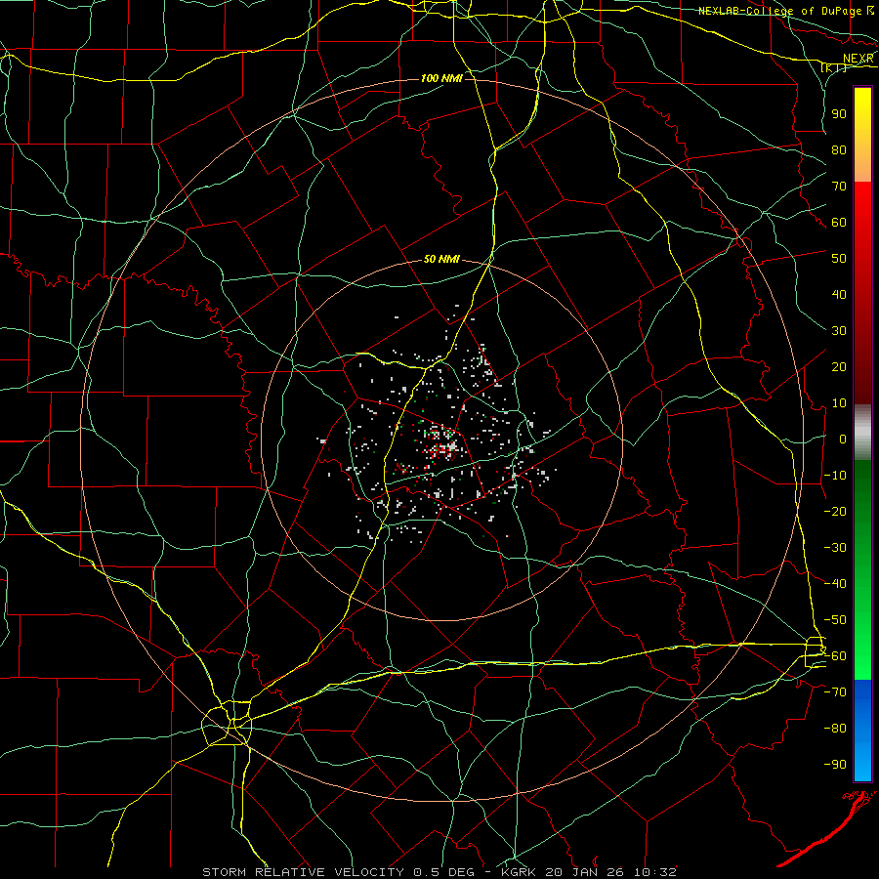Click the -90 value on the velocity scale
879x879 pixels.
click(x=835, y=765)
